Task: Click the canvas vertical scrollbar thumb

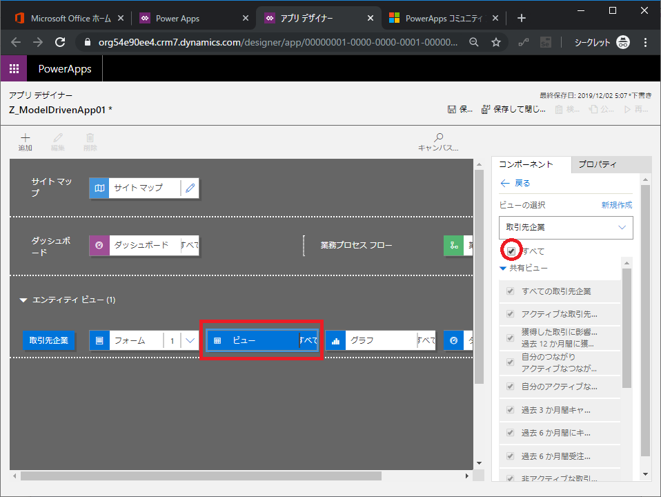Action: coord(479,276)
